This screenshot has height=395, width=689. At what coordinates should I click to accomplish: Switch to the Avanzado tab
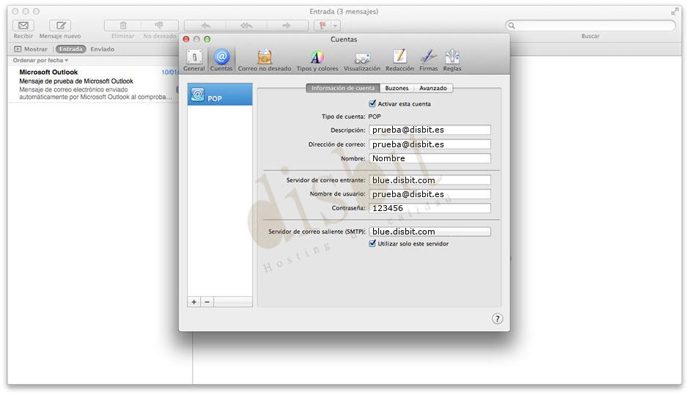[x=432, y=88]
